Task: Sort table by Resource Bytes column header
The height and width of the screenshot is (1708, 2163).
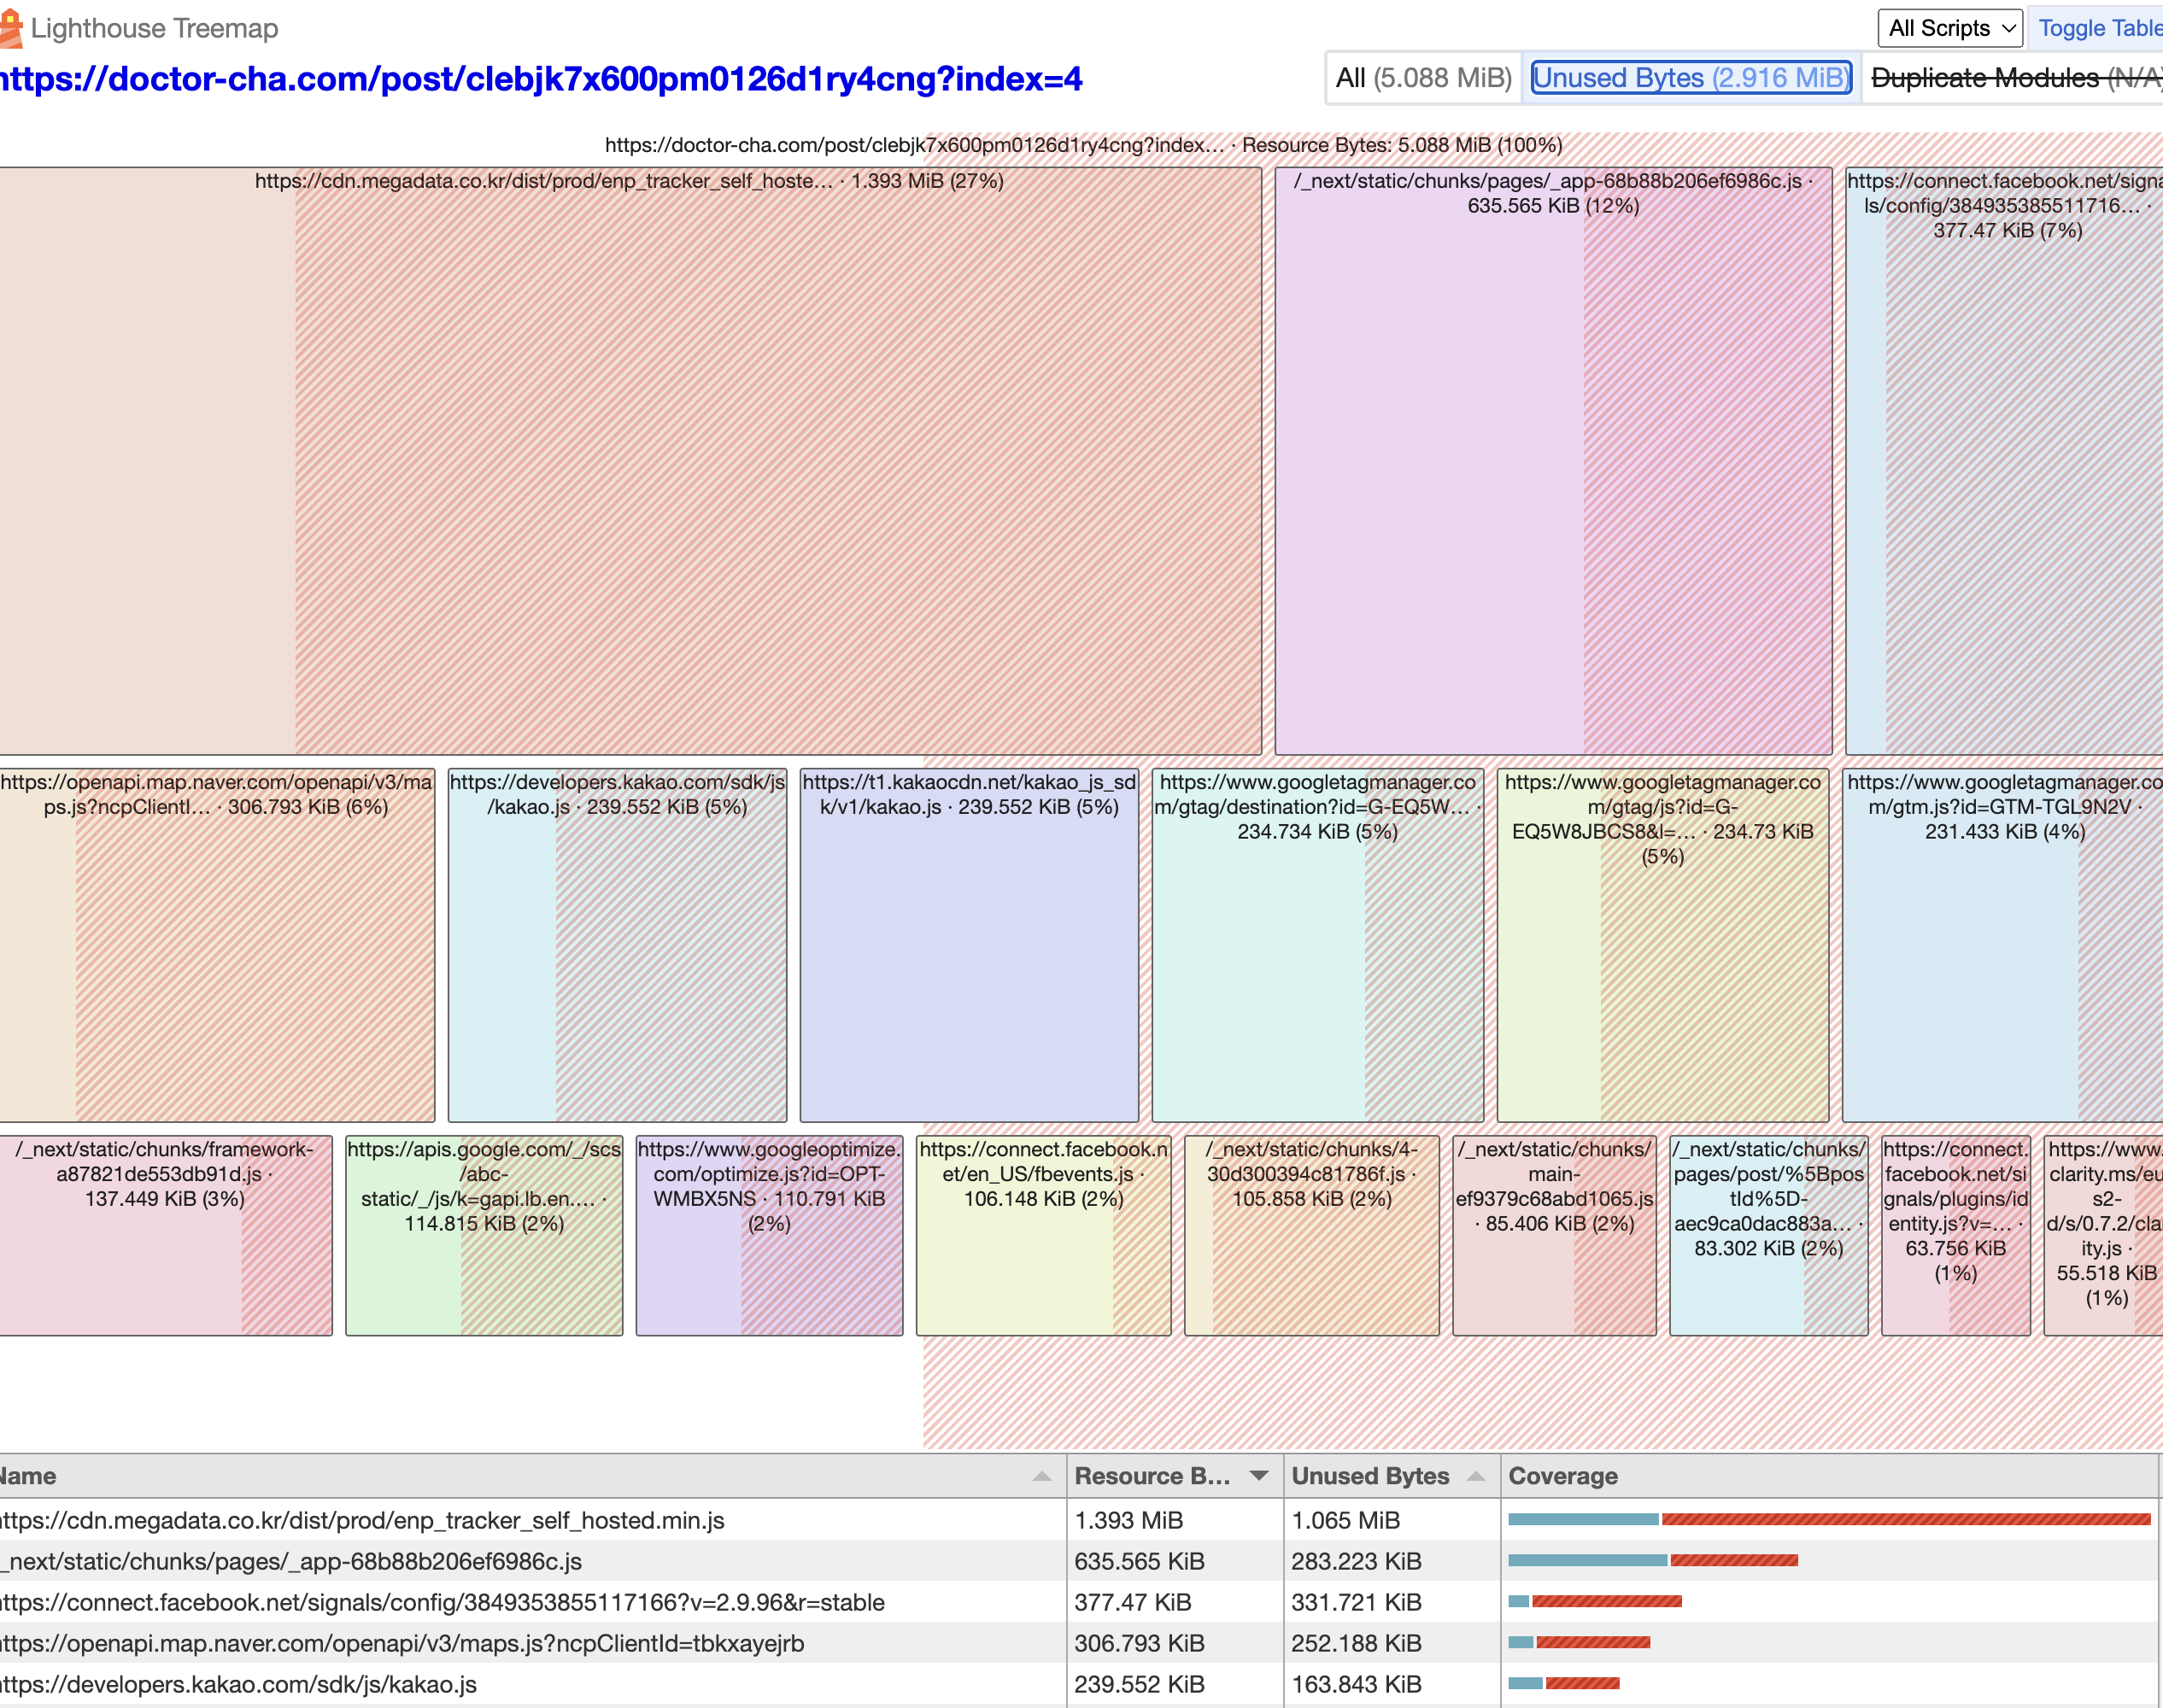Action: [1175, 1476]
